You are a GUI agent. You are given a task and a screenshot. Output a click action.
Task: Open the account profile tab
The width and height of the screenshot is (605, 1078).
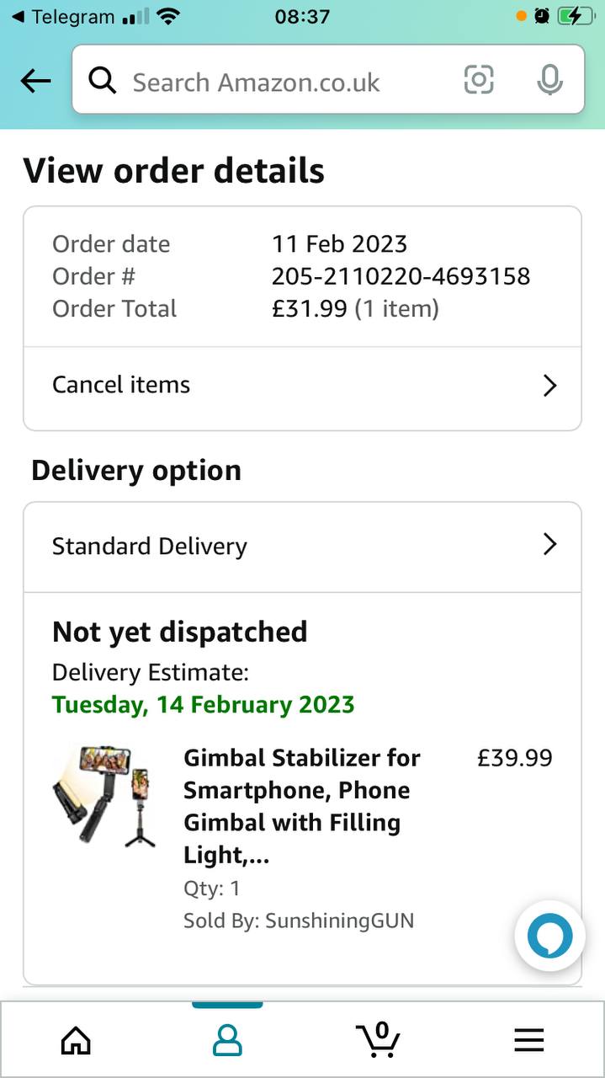tap(227, 1041)
